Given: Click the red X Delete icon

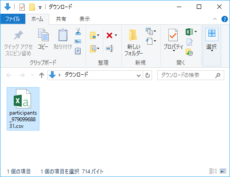Looking at the screenshot, I should click(109, 35).
